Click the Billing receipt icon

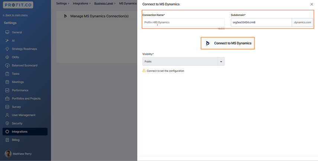7,140
